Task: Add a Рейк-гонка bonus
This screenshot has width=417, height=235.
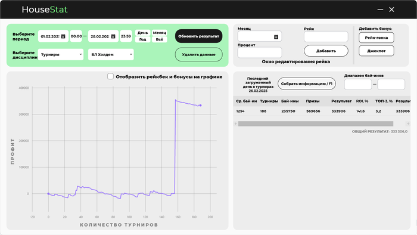Action: tap(376, 38)
